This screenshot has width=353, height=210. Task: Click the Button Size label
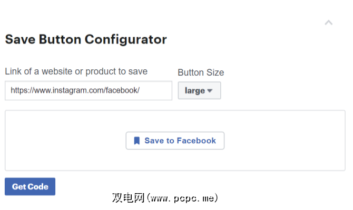tap(201, 72)
